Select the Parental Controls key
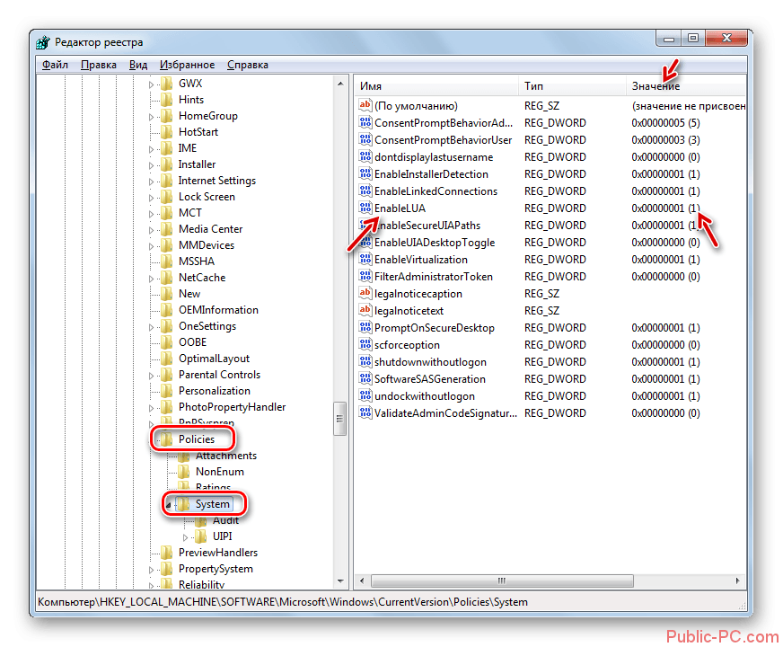Screen dimensions: 783x647 (219, 375)
